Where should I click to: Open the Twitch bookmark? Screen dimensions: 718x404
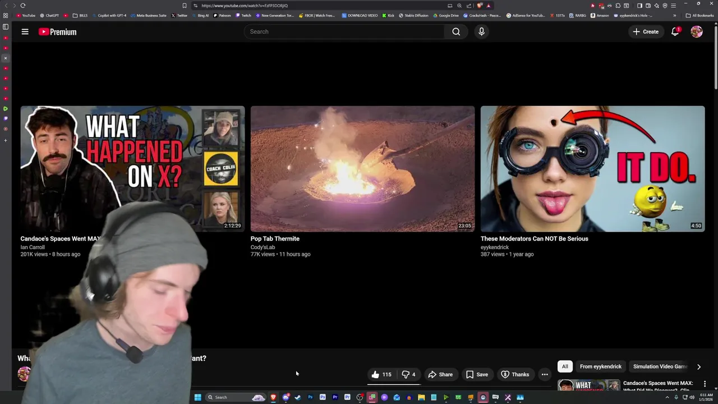pyautogui.click(x=243, y=16)
